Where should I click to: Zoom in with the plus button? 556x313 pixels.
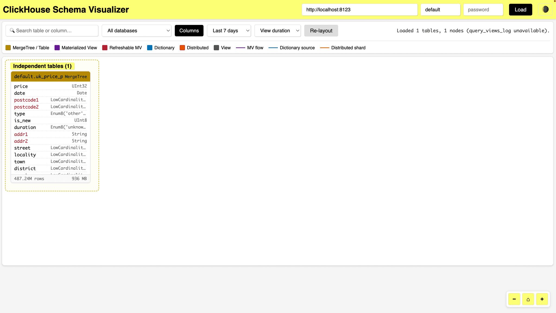(542, 299)
